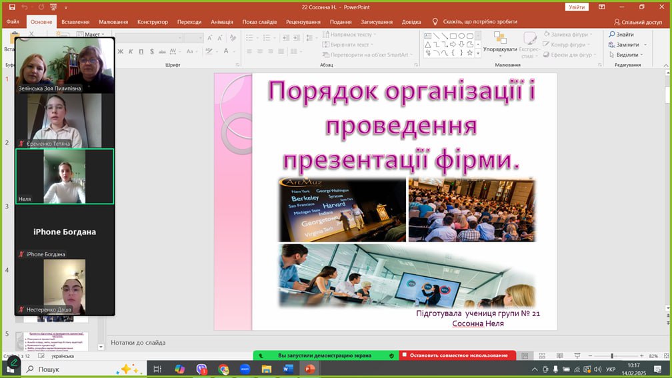Open Word from the Windows taskbar
This screenshot has height=378, width=672.
(x=288, y=369)
